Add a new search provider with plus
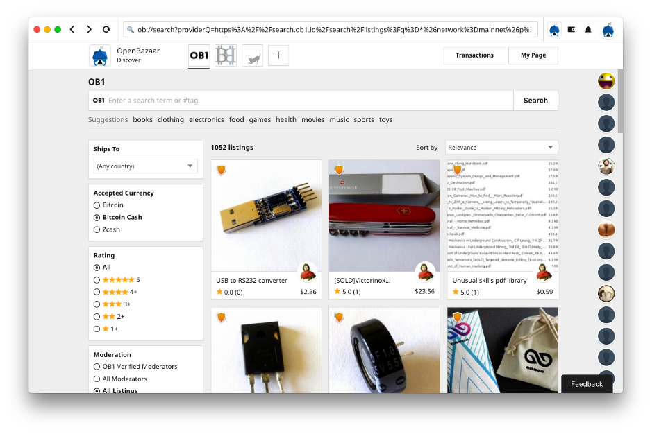The height and width of the screenshot is (434, 650). point(278,55)
